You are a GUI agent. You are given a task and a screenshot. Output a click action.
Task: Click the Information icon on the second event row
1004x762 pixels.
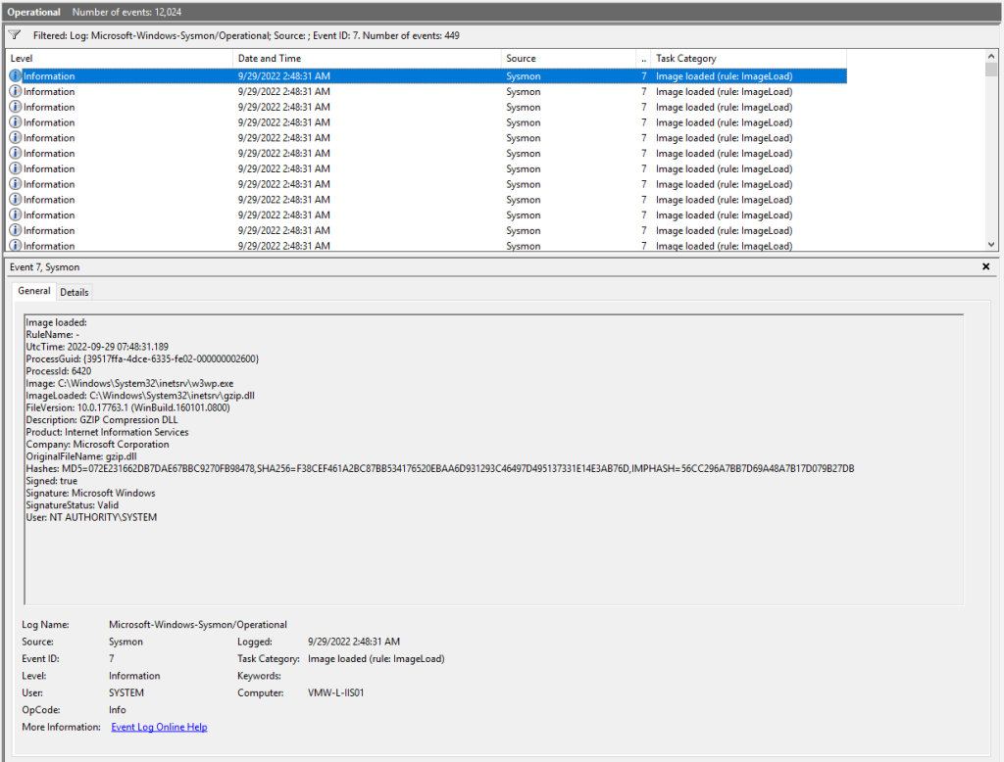pyautogui.click(x=15, y=91)
